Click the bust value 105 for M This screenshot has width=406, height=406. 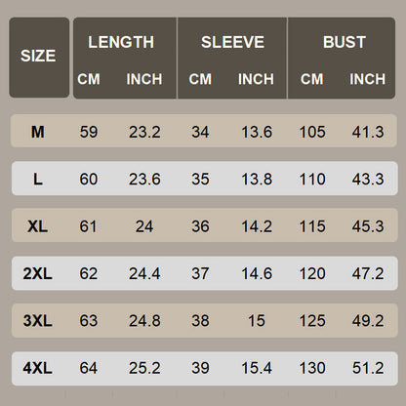point(312,132)
